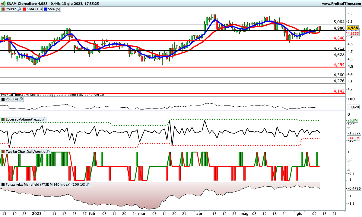This screenshot has width=362, height=217.
Task: Select the red 4,846 horizontal level label
Action: 339,38
